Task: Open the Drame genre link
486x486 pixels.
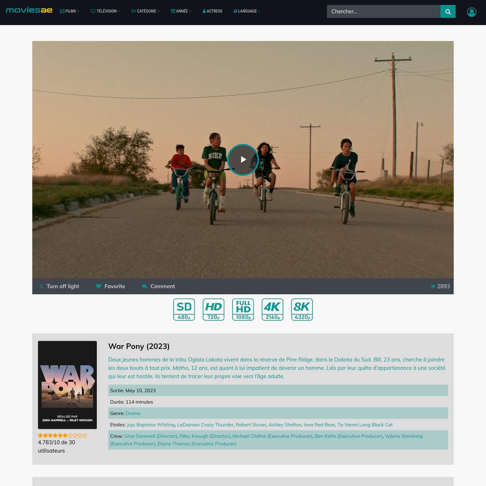Action: (133, 414)
